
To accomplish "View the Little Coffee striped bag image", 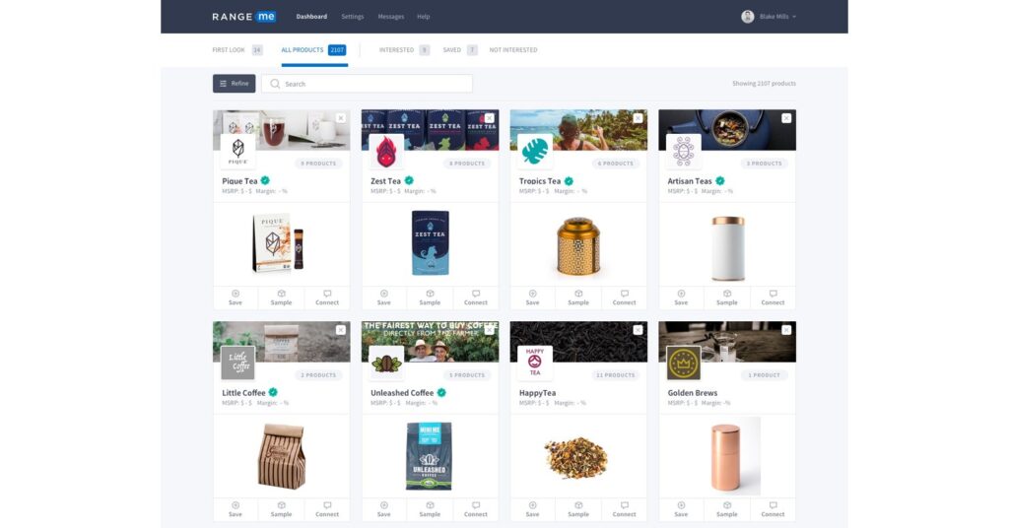I will [281, 457].
